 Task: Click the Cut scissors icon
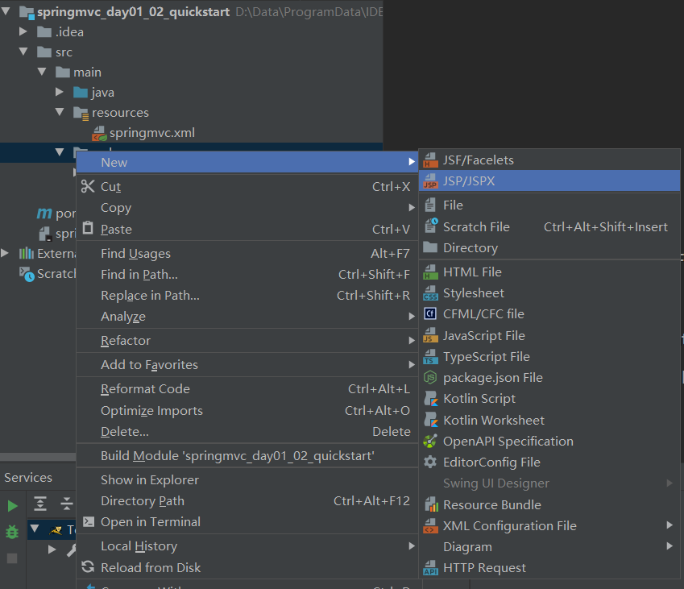88,186
